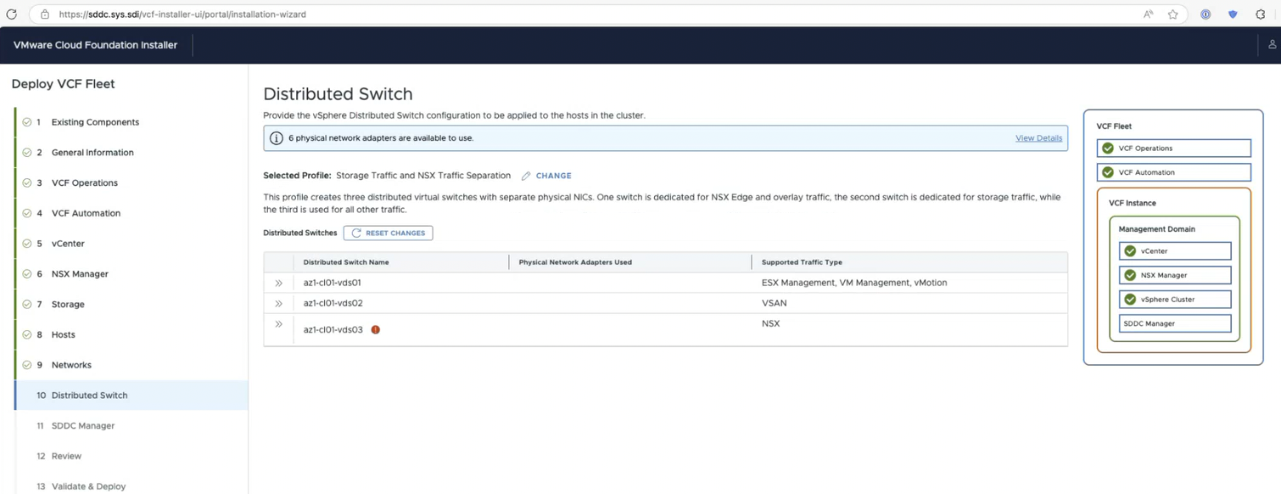Click the completed check icon for Networks step
This screenshot has width=1281, height=494.
[x=27, y=365]
